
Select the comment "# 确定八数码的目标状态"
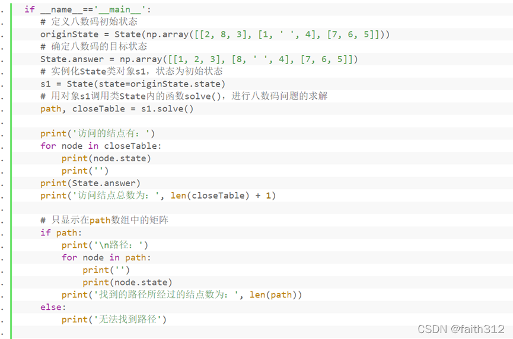pyautogui.click(x=94, y=47)
